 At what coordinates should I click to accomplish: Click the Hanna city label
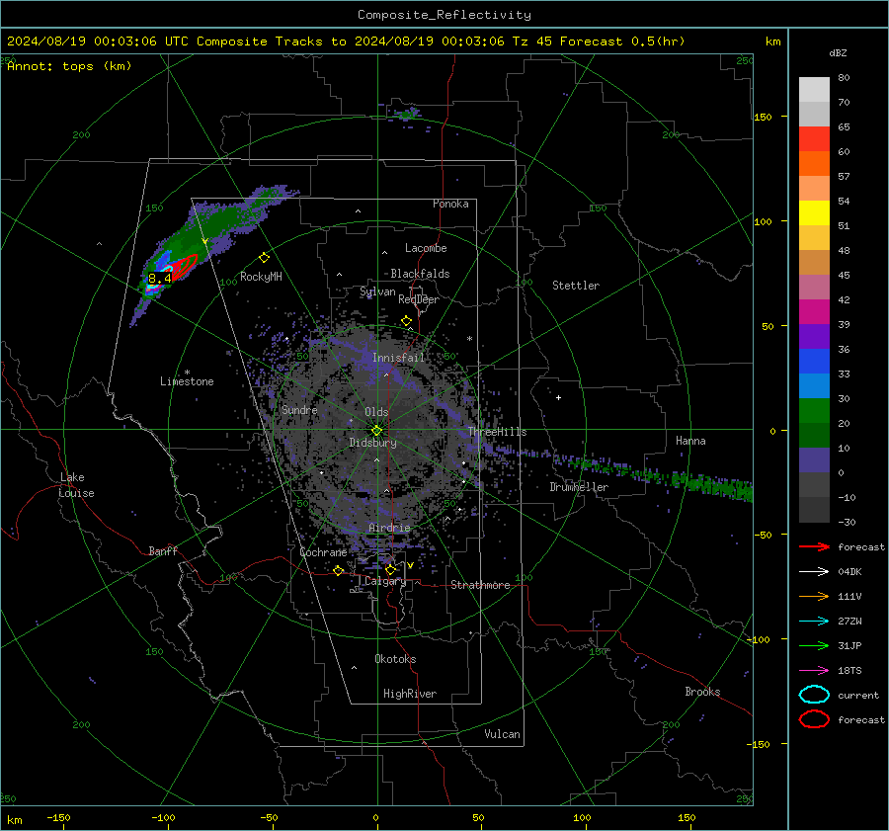(690, 441)
